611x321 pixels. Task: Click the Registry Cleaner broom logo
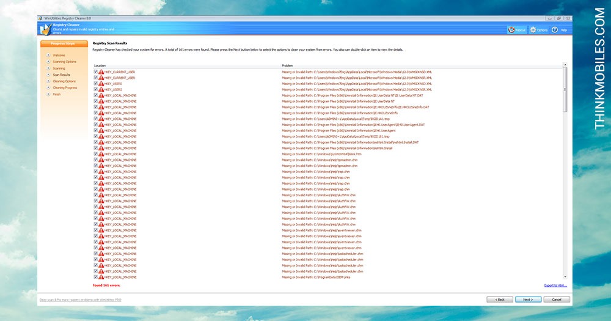[46, 29]
